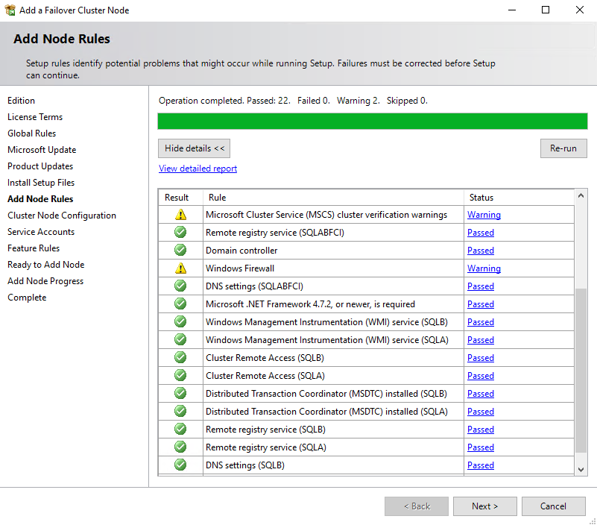Collapse rule list with Hide details button
The image size is (597, 525).
point(195,148)
